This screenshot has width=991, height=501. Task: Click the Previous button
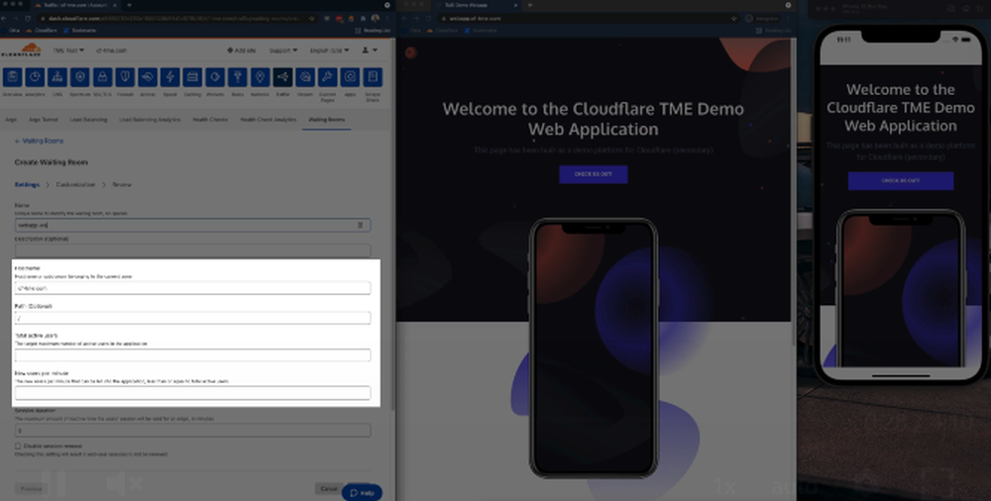[x=31, y=488]
